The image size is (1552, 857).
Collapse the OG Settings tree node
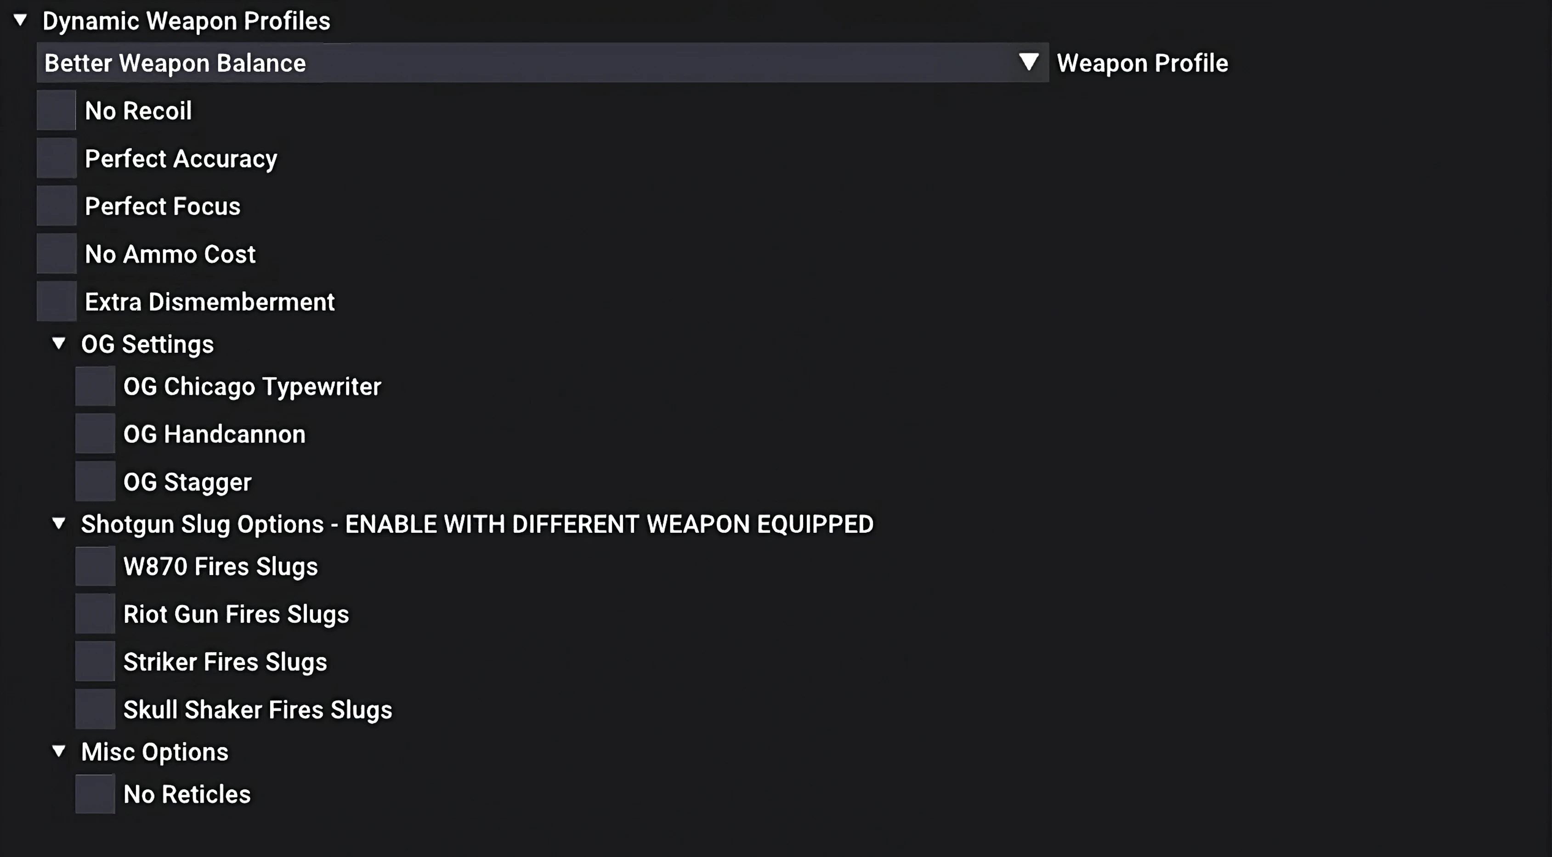(59, 344)
